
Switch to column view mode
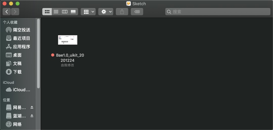[x=65, y=12]
